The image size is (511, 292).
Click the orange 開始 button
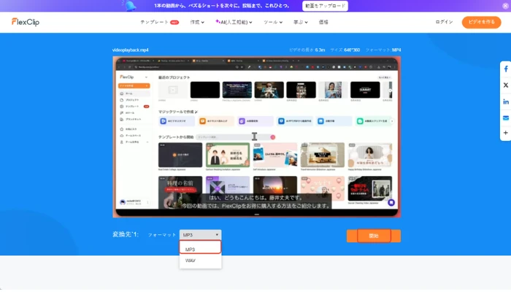pyautogui.click(x=374, y=236)
